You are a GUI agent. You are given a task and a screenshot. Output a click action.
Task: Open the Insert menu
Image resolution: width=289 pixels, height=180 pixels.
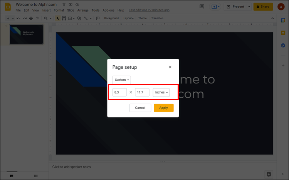[x=47, y=10]
